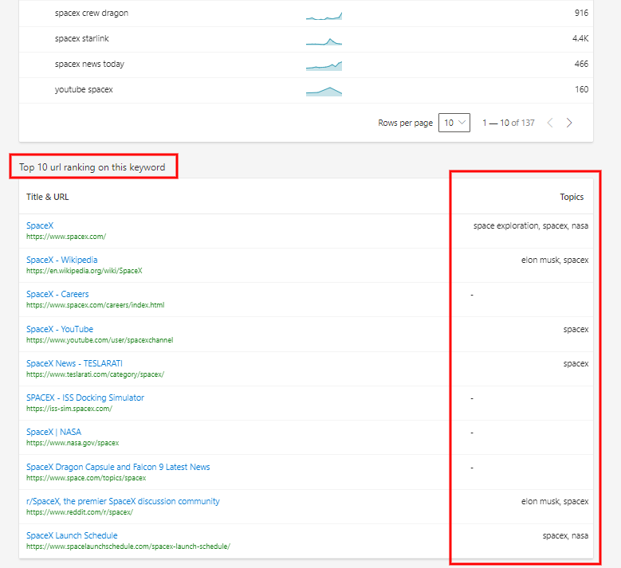Select the spacex starlink keyword
621x568 pixels.
(81, 38)
